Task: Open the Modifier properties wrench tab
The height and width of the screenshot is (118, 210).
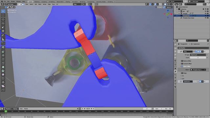Action: [x=175, y=71]
